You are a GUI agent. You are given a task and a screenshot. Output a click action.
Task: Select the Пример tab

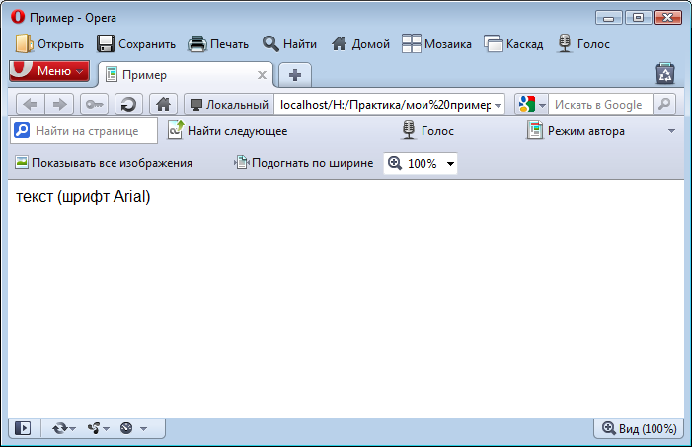[186, 75]
